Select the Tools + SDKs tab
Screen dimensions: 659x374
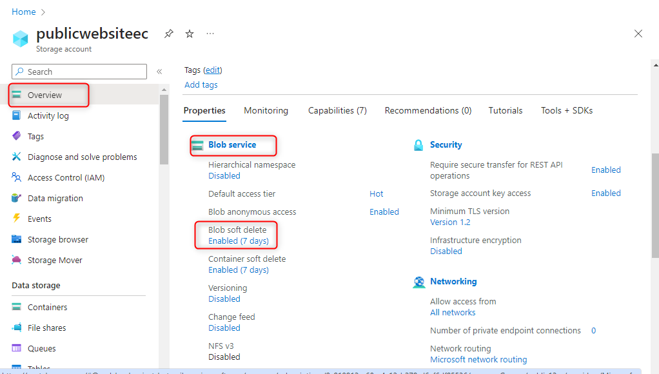(567, 110)
